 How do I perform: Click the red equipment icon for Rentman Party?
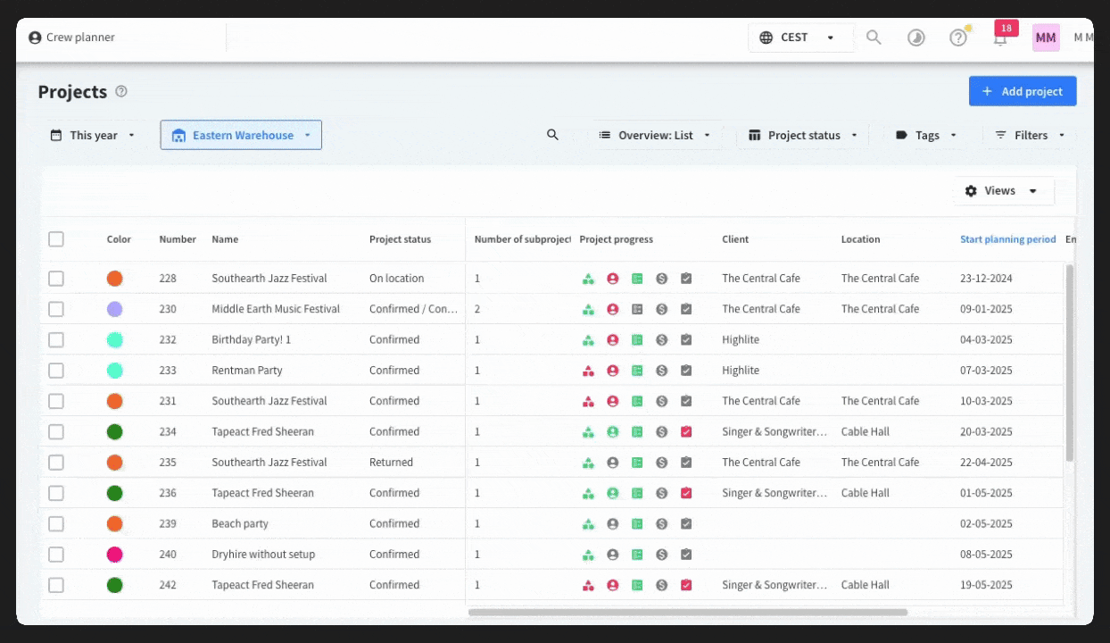[x=588, y=371]
